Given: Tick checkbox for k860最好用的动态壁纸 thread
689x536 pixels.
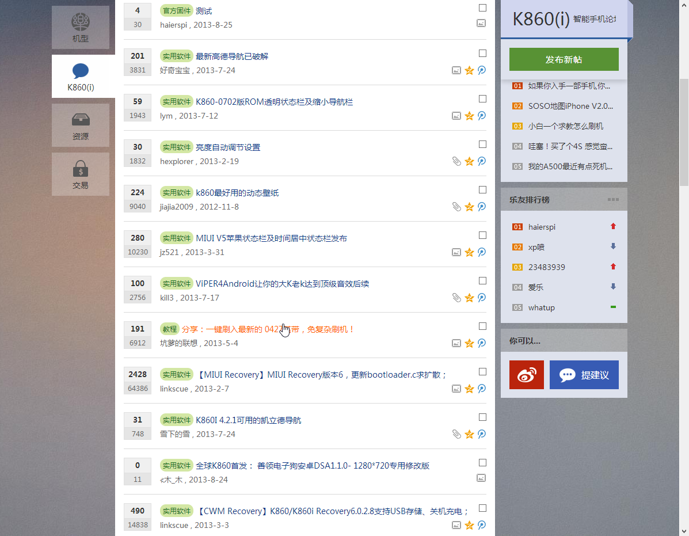Looking at the screenshot, I should pyautogui.click(x=482, y=190).
